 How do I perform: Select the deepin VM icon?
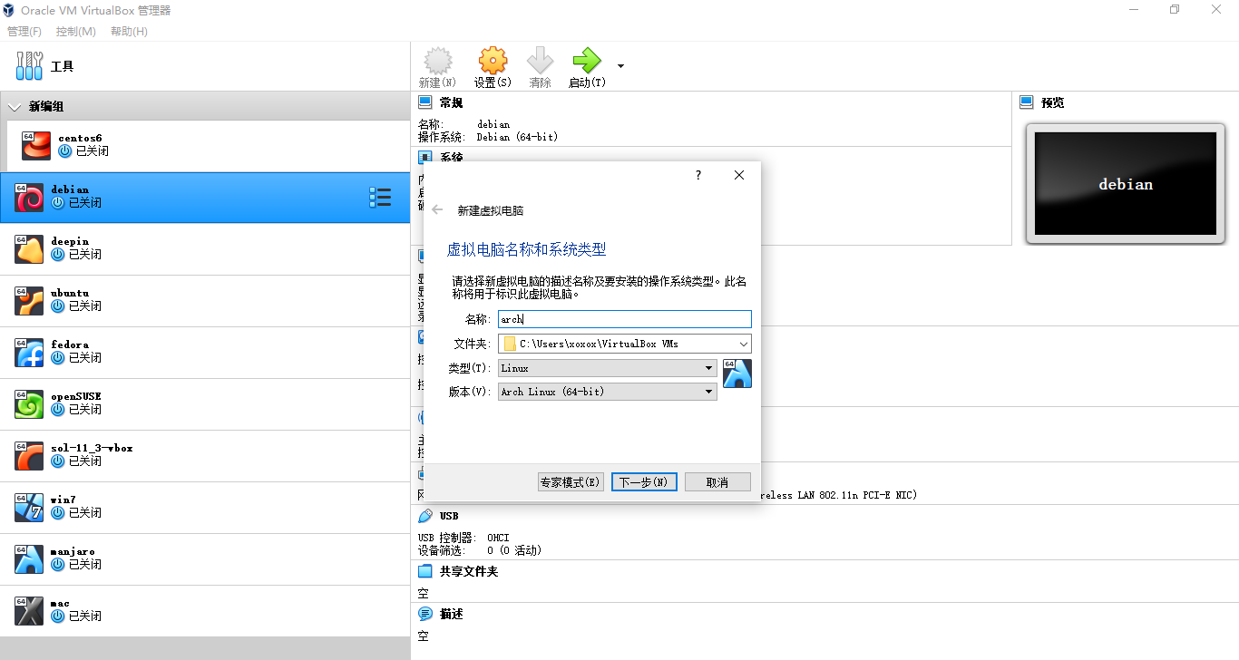click(x=29, y=249)
